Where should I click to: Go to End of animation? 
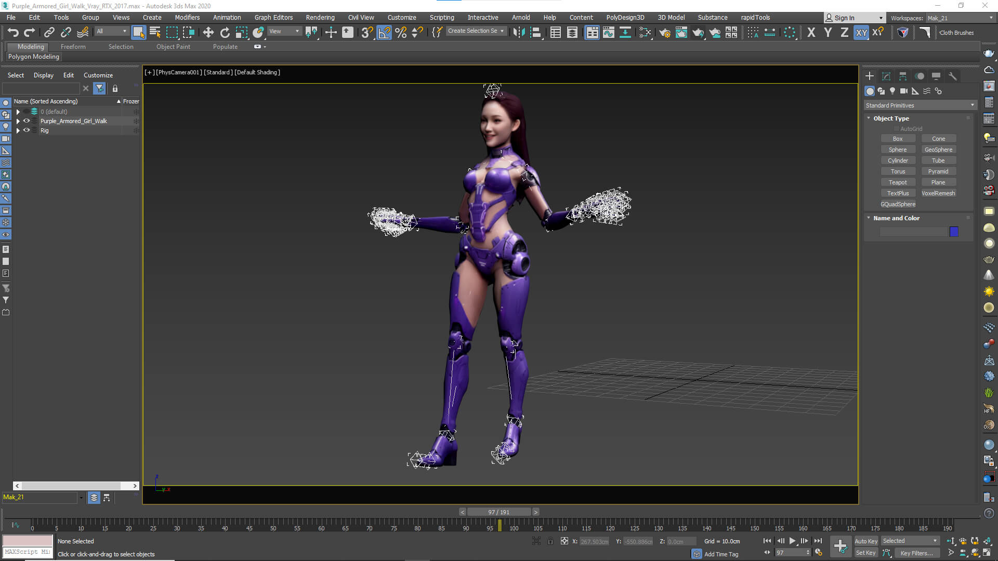[818, 541]
